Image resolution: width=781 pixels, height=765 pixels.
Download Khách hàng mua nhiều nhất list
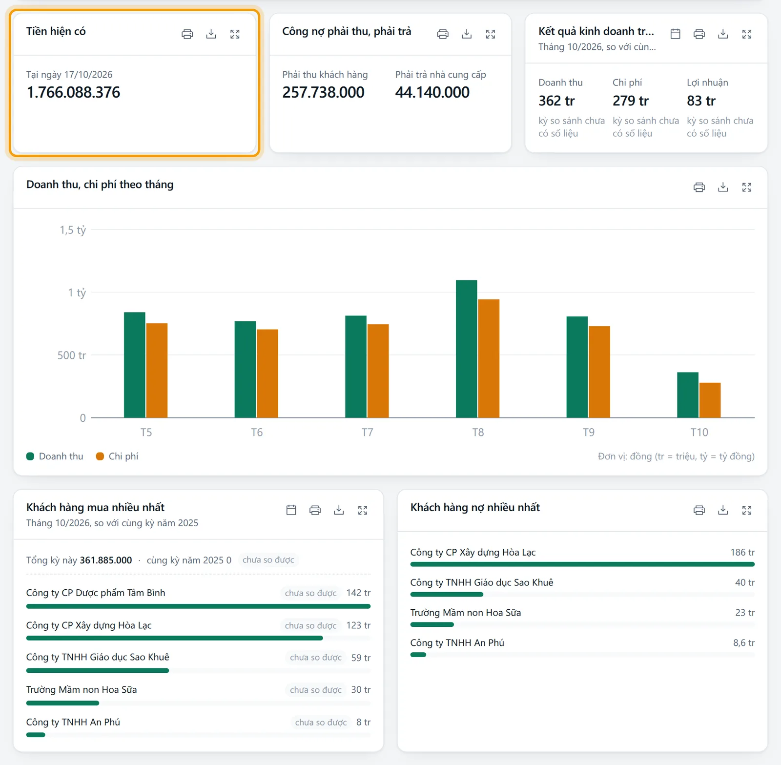coord(339,510)
